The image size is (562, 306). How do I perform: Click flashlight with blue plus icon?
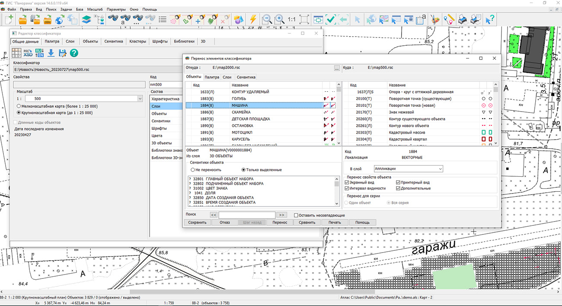click(199, 19)
